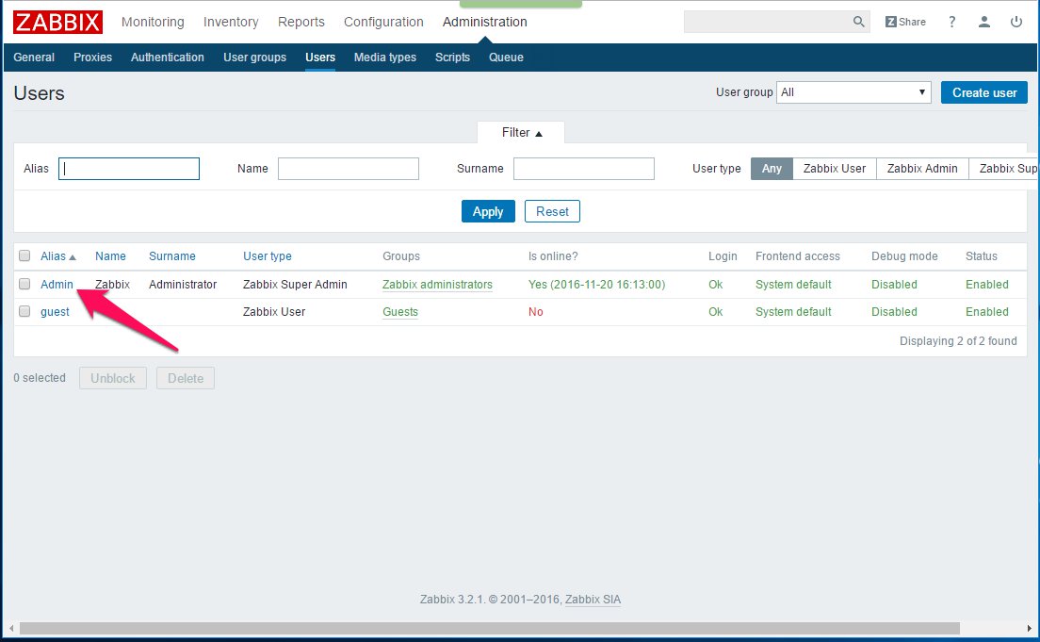
Task: Click the scrollbar right arrow
Action: tap(1030, 628)
